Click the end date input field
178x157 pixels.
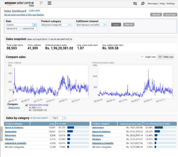[29, 28]
